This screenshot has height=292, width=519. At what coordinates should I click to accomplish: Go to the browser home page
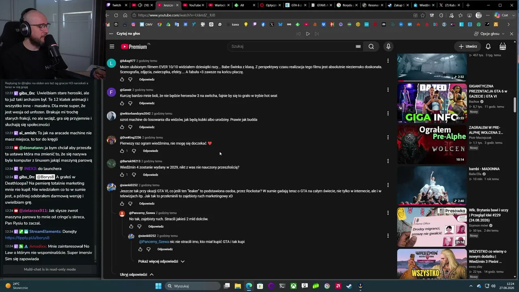pos(125,15)
